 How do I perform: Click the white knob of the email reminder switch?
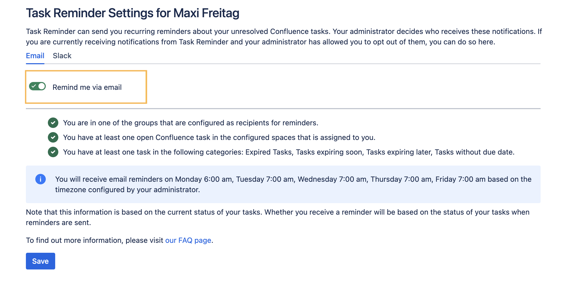[41, 86]
